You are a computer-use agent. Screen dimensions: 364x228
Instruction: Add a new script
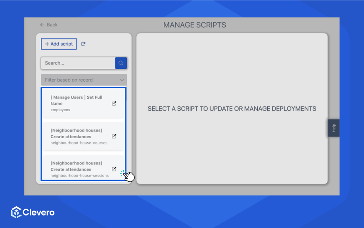click(x=59, y=44)
